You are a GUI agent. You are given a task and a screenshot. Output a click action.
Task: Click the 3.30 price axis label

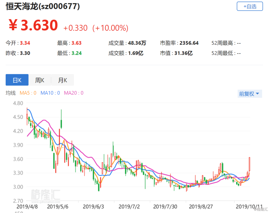point(18,173)
